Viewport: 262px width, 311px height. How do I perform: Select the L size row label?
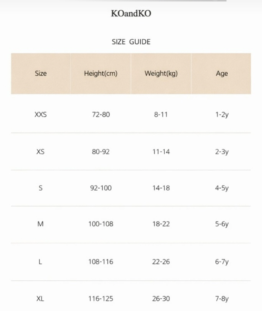pyautogui.click(x=40, y=262)
